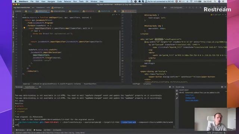Select the right split editor tab
Viewport: 239px width, 134px height.
click(129, 11)
